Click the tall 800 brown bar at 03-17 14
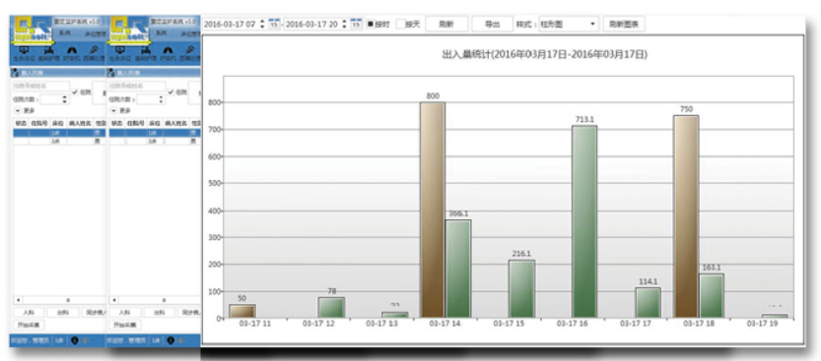Viewport: 821px width, 361px height. tap(433, 210)
